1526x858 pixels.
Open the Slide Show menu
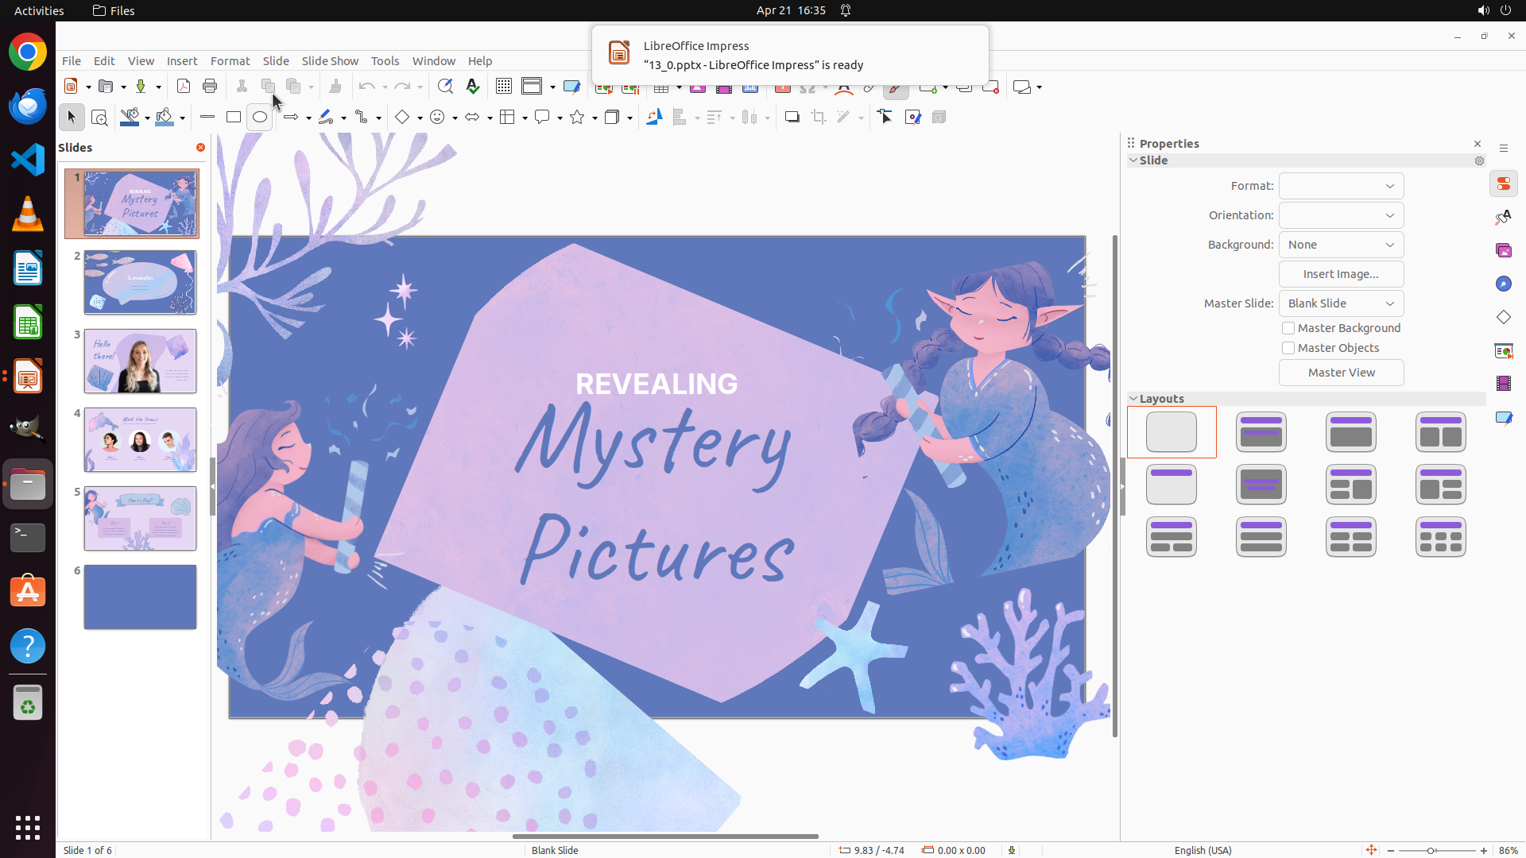coord(330,61)
